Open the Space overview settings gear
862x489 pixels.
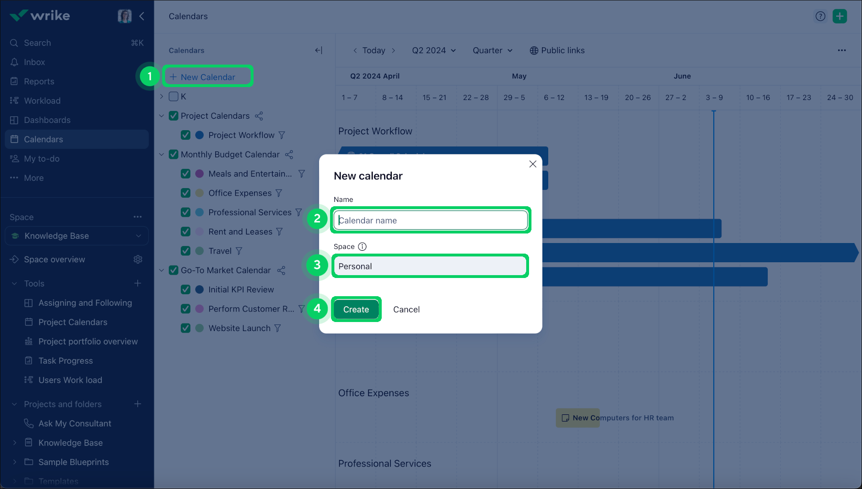[x=138, y=259]
